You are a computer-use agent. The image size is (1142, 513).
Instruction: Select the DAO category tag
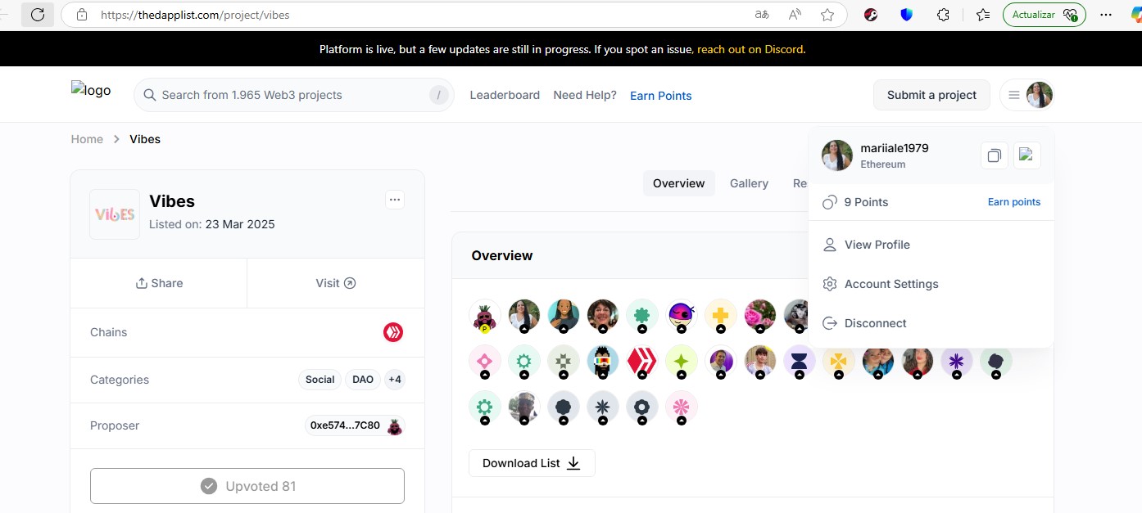pyautogui.click(x=363, y=380)
